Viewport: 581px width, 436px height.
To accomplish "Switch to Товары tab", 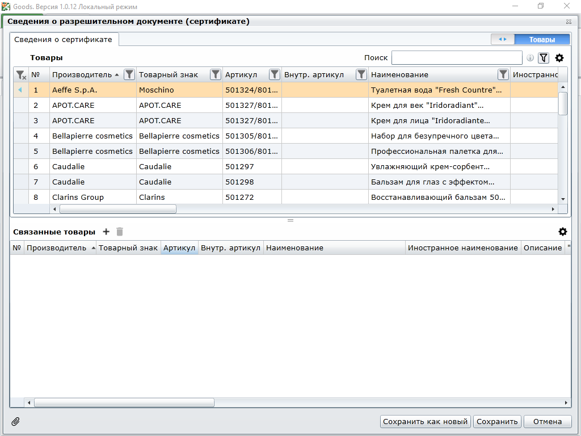I will [x=542, y=39].
